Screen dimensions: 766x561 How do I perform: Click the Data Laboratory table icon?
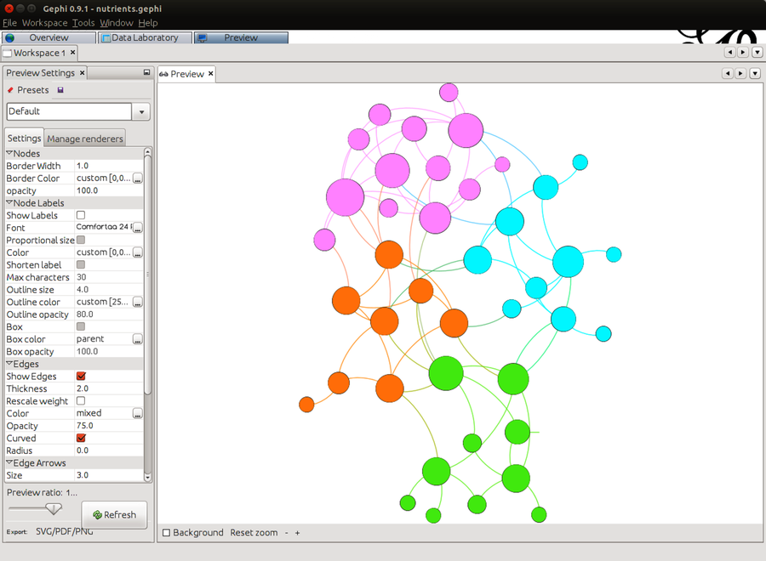pyautogui.click(x=106, y=38)
